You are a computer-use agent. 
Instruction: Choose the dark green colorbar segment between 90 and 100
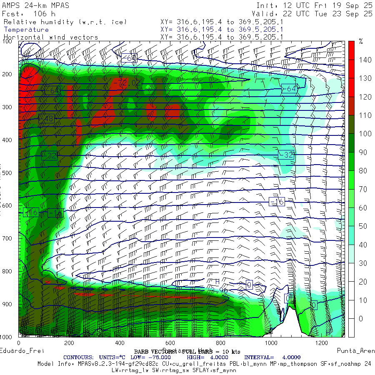click(x=351, y=143)
